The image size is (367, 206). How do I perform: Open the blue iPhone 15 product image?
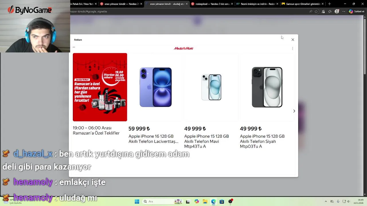point(211,87)
